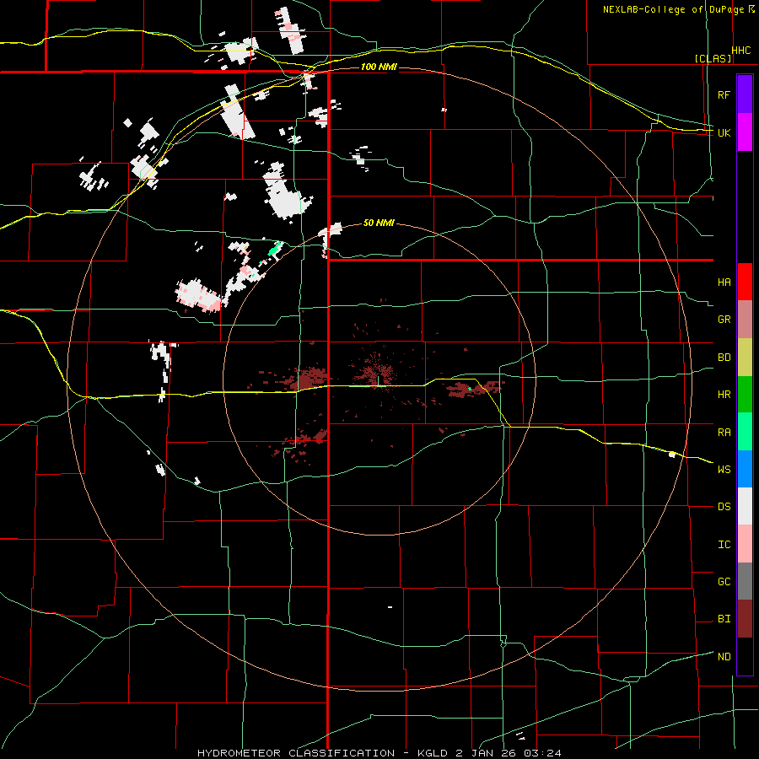Click the 'HR' legend label
The height and width of the screenshot is (759, 759).
[x=724, y=395]
